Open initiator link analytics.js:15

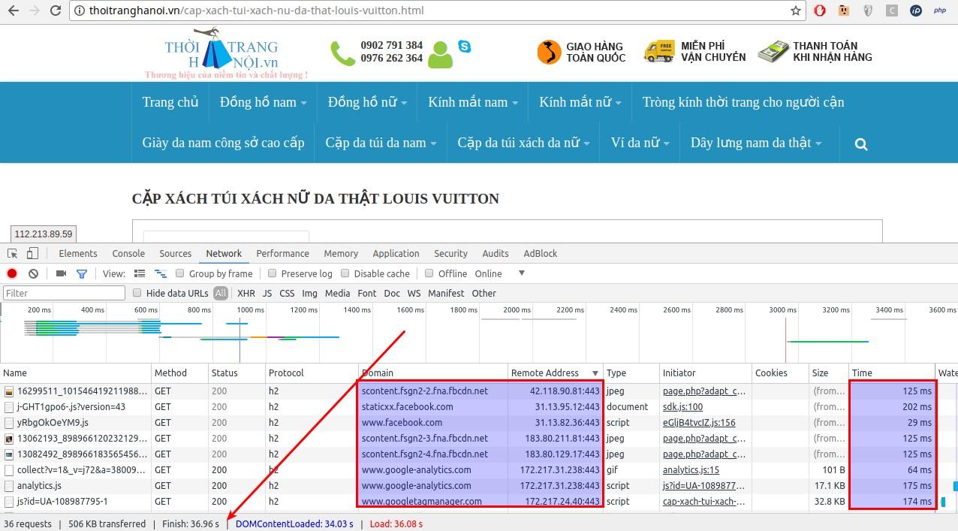pyautogui.click(x=691, y=470)
